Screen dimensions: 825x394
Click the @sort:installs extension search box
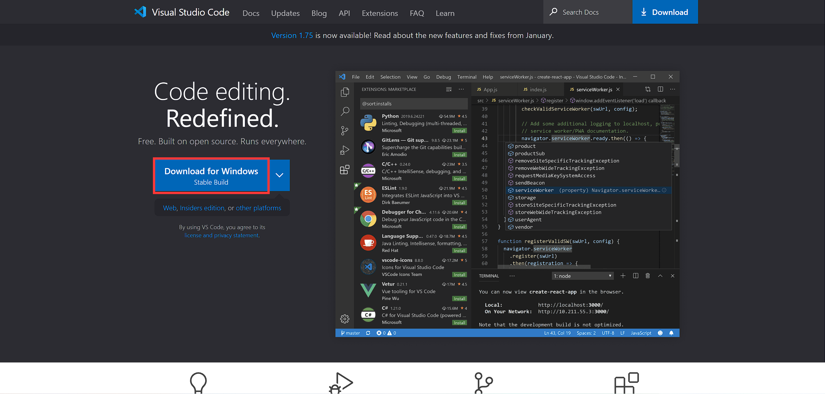pos(414,104)
